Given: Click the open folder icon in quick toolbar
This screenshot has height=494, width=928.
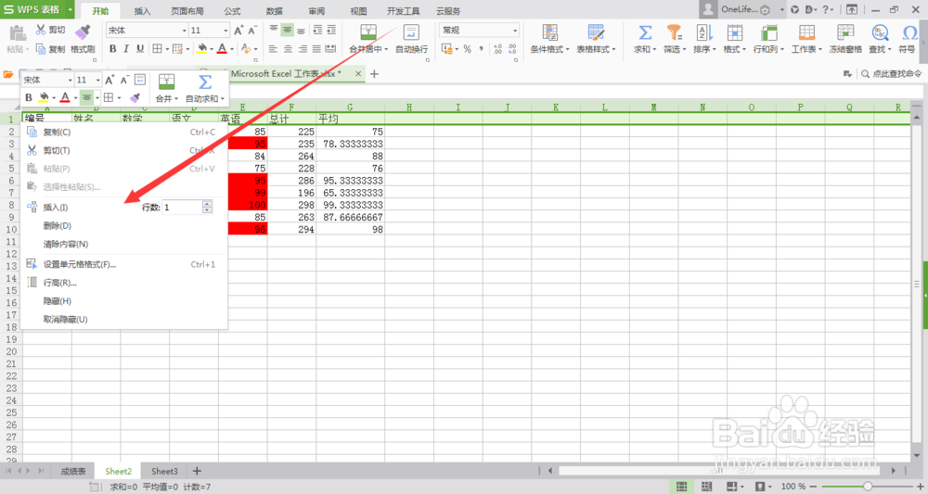Looking at the screenshot, I should click(x=8, y=74).
